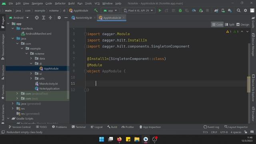Go to next highlighted error arrow
Viewport: 256px width, 144px height.
coord(248,32)
